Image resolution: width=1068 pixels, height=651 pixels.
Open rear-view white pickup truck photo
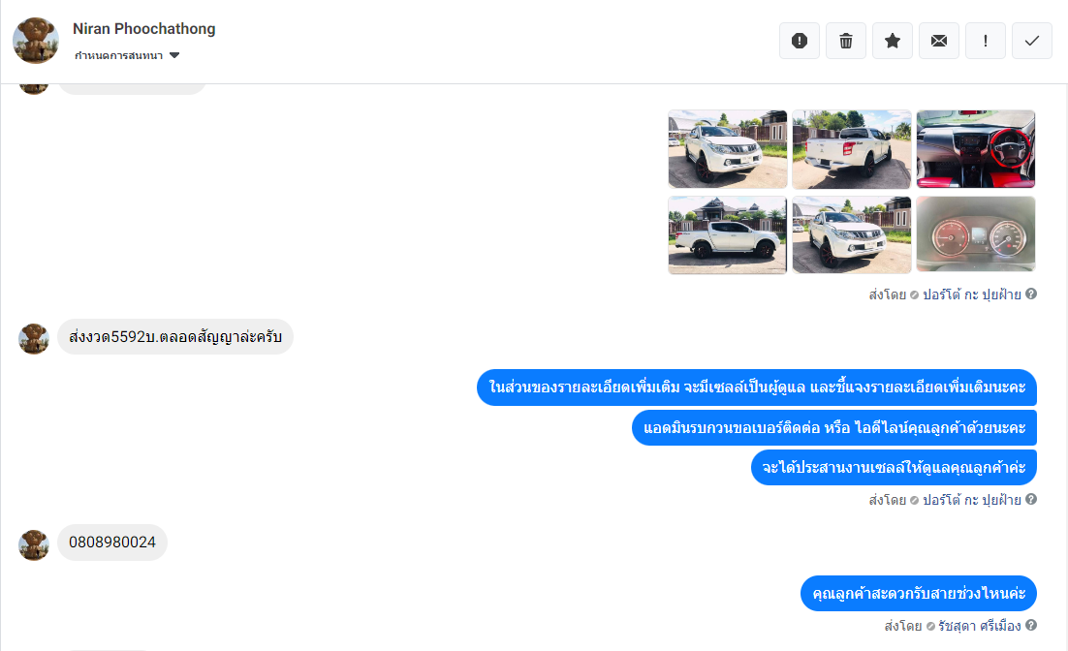coord(852,149)
